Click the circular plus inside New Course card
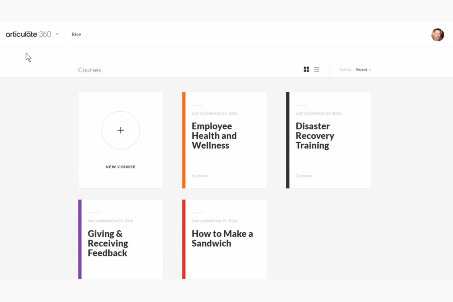 tap(121, 130)
